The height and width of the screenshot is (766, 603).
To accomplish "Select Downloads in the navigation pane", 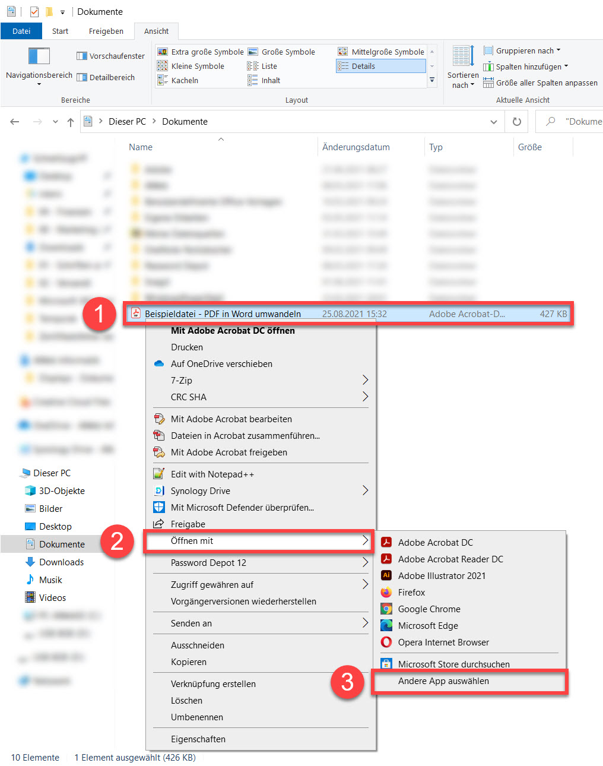I will pos(61,562).
